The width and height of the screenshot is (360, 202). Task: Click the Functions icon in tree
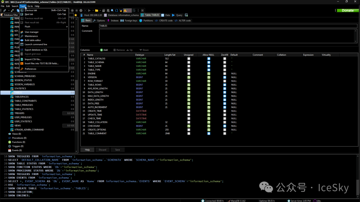pyautogui.click(x=10, y=142)
